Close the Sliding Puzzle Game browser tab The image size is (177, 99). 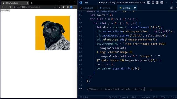(x=27, y=3)
